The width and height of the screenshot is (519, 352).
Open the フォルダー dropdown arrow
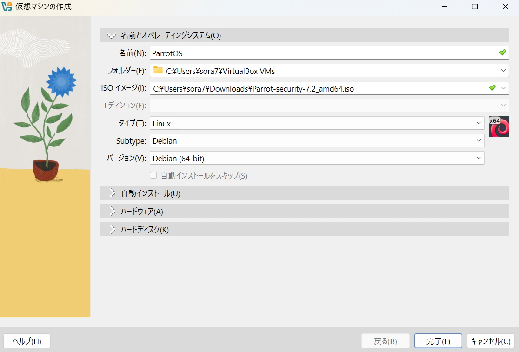point(503,71)
